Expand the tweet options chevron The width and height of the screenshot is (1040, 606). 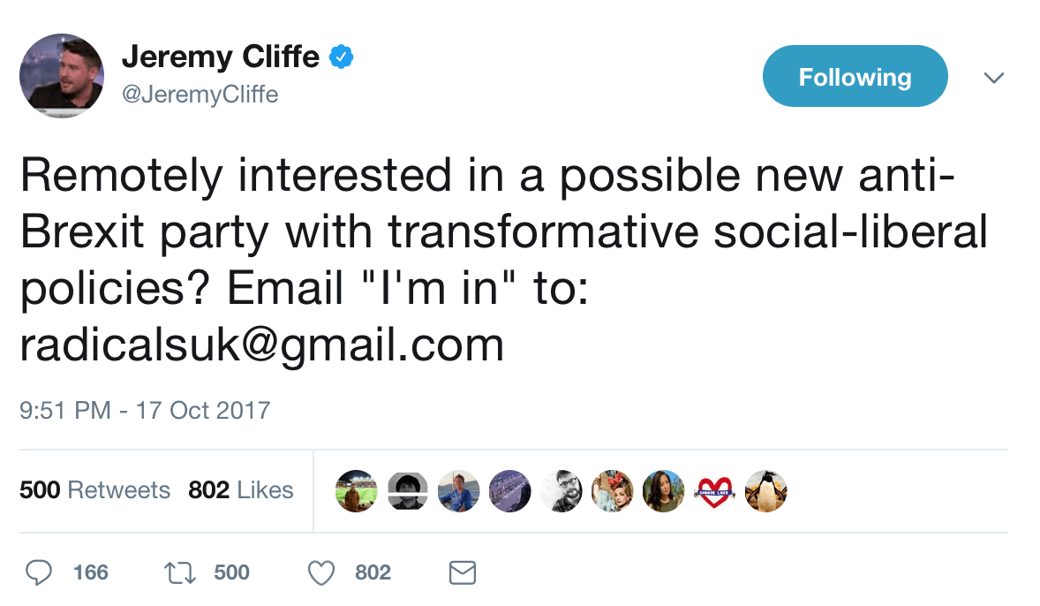[x=994, y=78]
